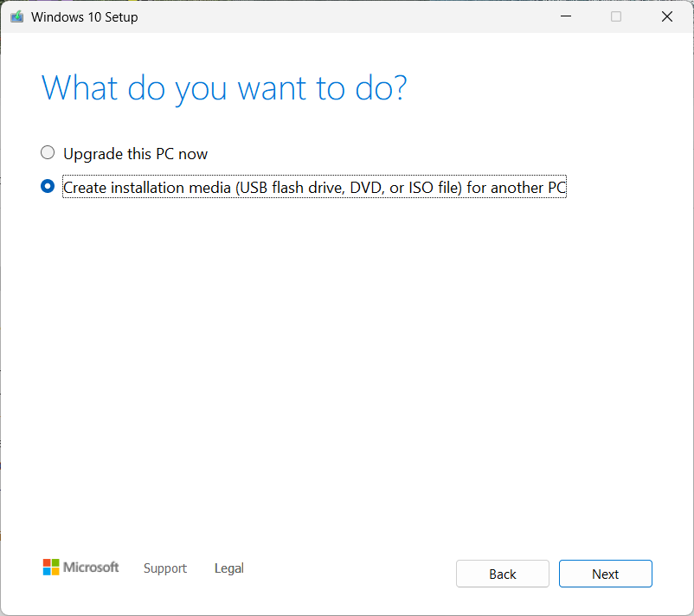Click the 'Windows 10 Setup' title text

click(x=85, y=17)
